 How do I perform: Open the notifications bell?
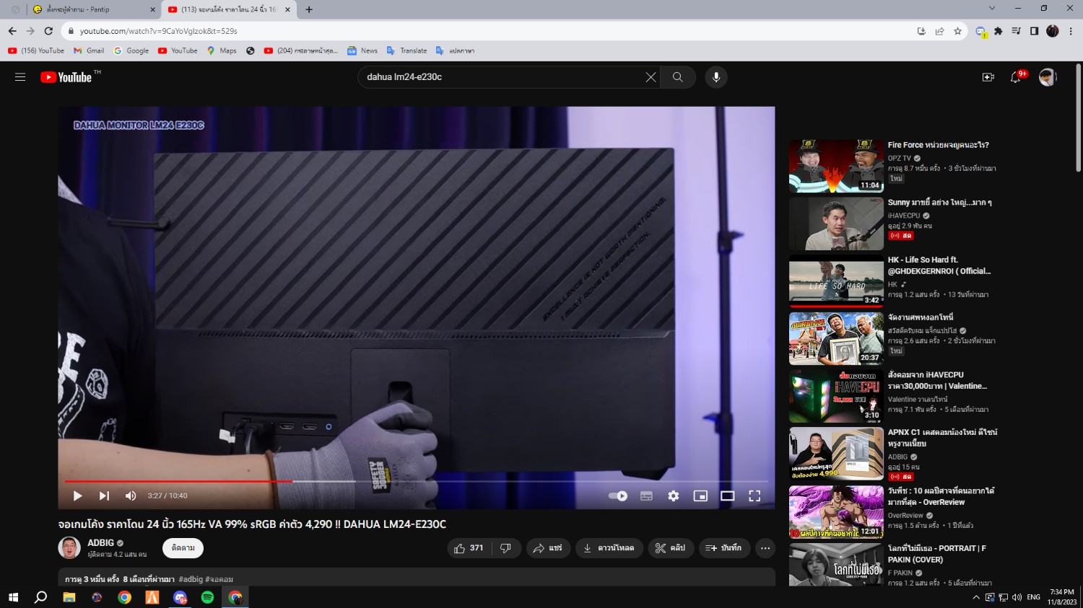point(1016,77)
